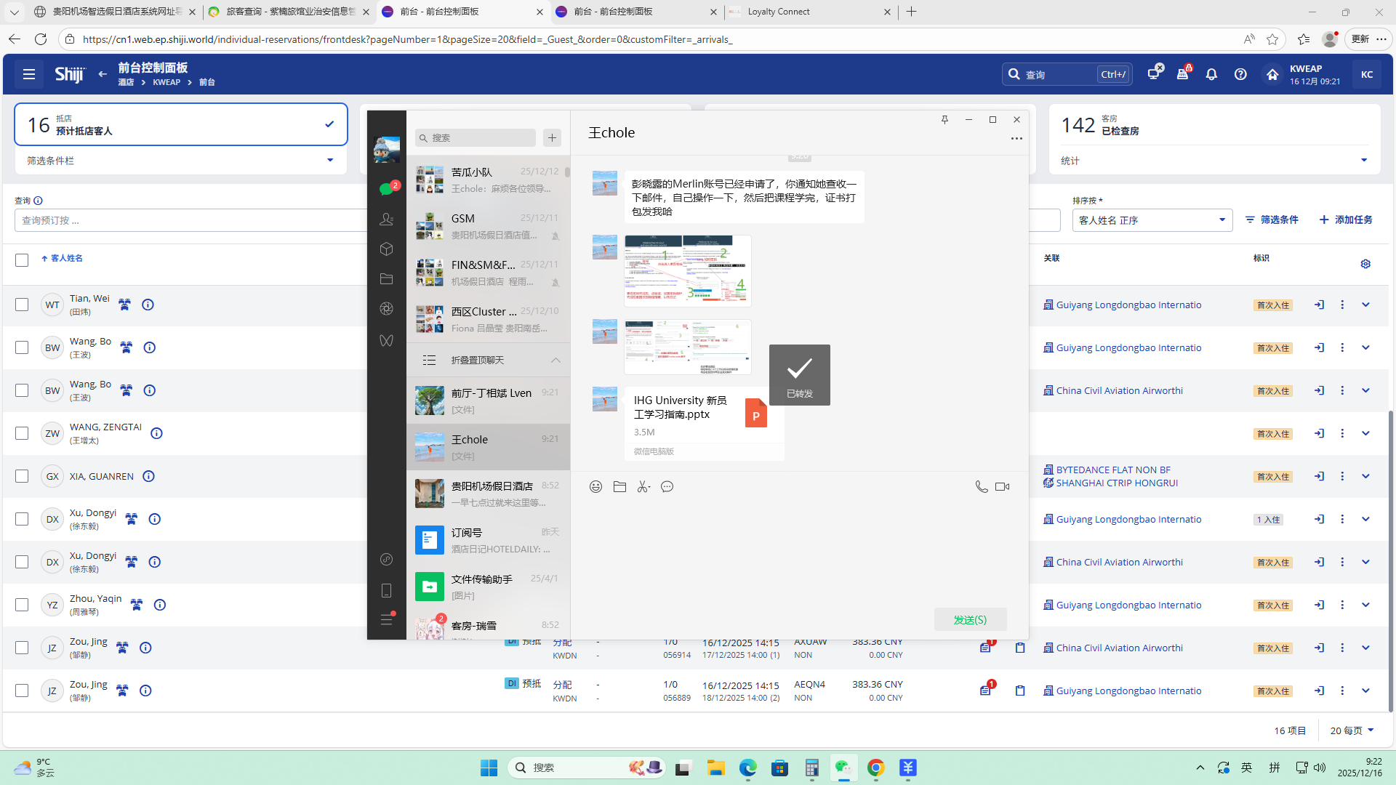1396x785 pixels.
Task: Check the box for Tian, Wei row
Action: coord(22,305)
